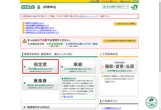Open notice about 年末年始期間の北陸新幹線
The width and height of the screenshot is (161, 110).
coord(37,25)
